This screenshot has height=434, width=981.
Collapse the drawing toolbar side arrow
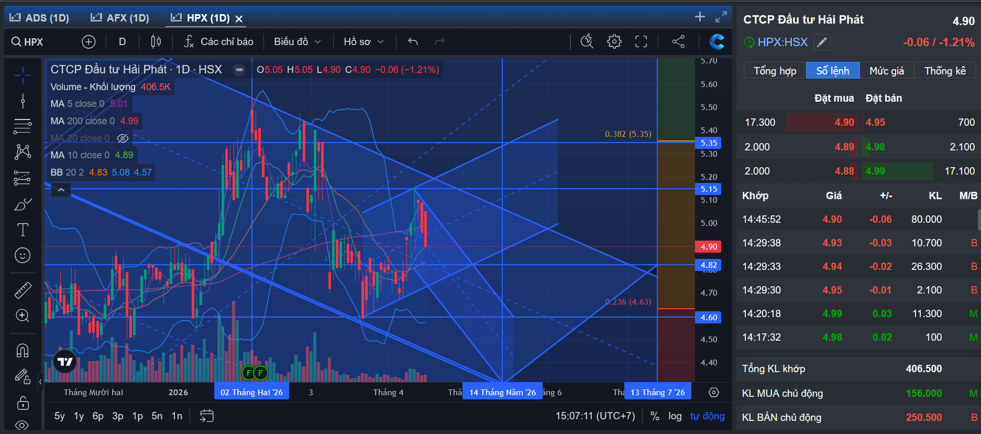(40, 382)
